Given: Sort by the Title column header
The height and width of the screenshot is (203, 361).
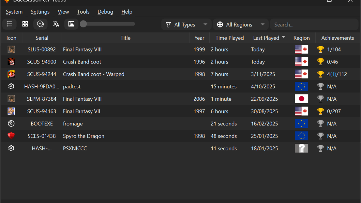Looking at the screenshot, I should [x=125, y=38].
